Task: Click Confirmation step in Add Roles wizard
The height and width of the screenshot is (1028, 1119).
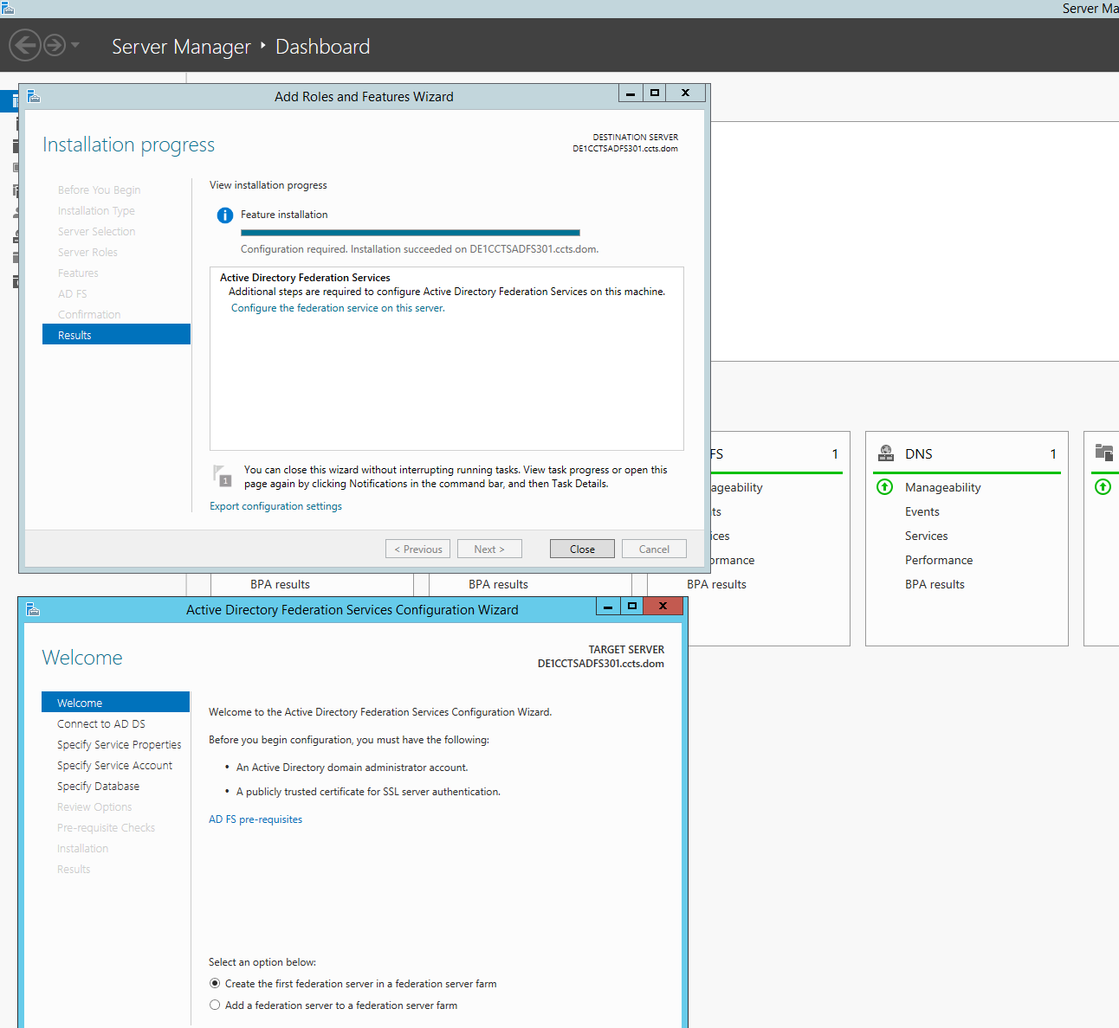Action: pos(89,314)
